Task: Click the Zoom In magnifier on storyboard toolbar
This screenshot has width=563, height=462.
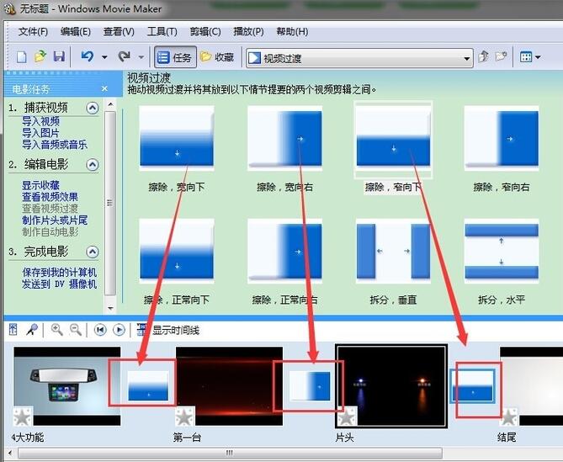Action: point(57,330)
